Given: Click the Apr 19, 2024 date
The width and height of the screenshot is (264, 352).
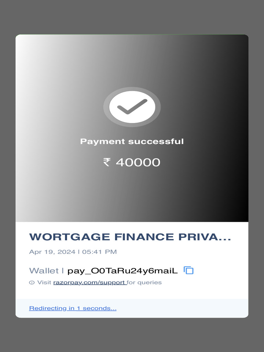Looking at the screenshot, I should (52, 252).
